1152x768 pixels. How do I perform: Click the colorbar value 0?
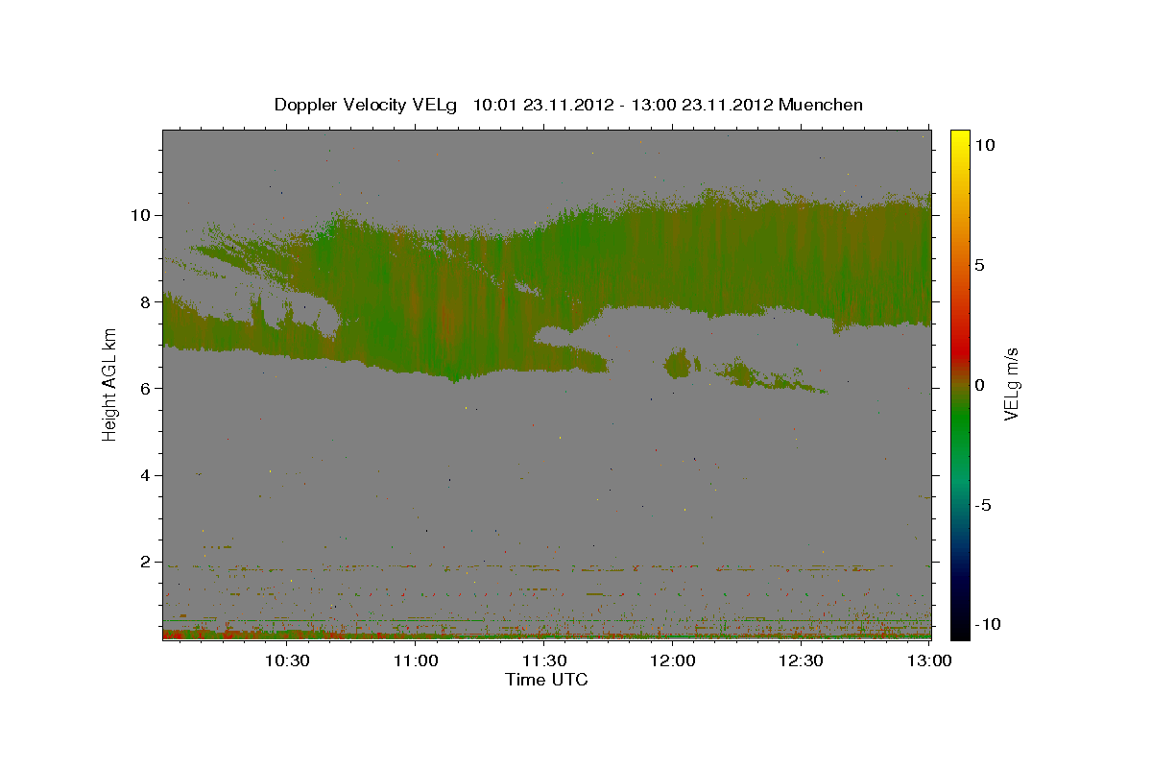click(x=980, y=385)
